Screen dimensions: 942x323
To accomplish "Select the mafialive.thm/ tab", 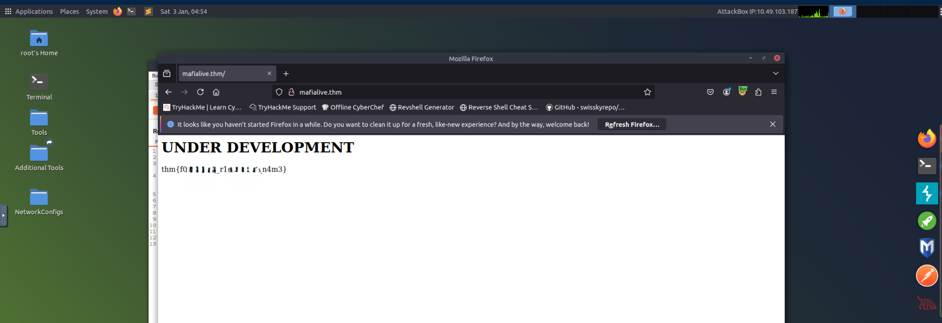I will (221, 74).
